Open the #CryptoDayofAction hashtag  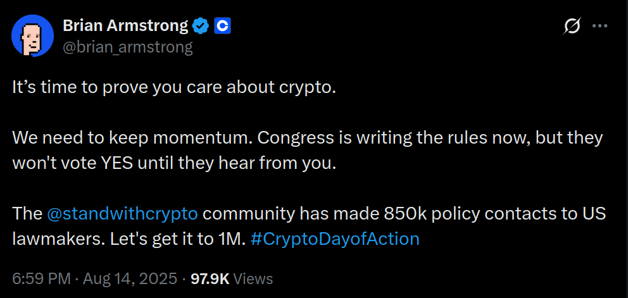point(335,239)
